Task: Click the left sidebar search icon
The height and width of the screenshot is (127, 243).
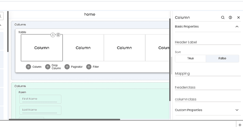Action: click(x=1, y=16)
